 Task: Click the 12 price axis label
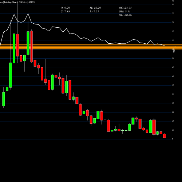tap(173, 130)
